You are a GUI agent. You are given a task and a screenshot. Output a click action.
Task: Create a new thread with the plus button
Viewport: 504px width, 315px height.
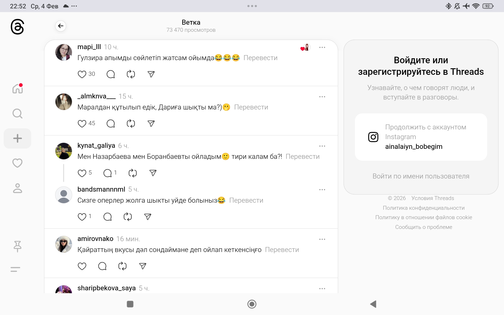17,138
